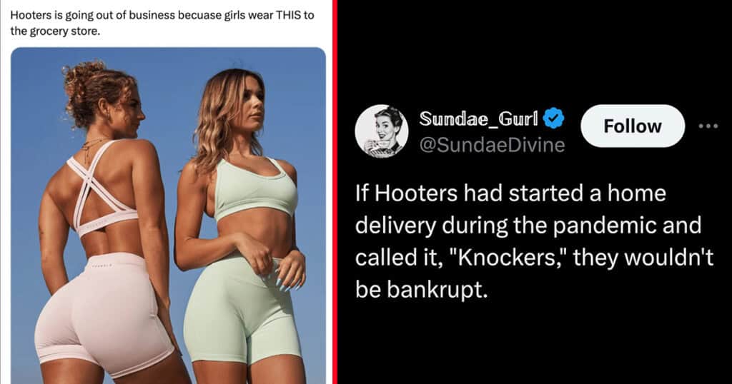Click the word "bankrupt." ending the tweet
This screenshot has width=732, height=384.
coord(438,290)
